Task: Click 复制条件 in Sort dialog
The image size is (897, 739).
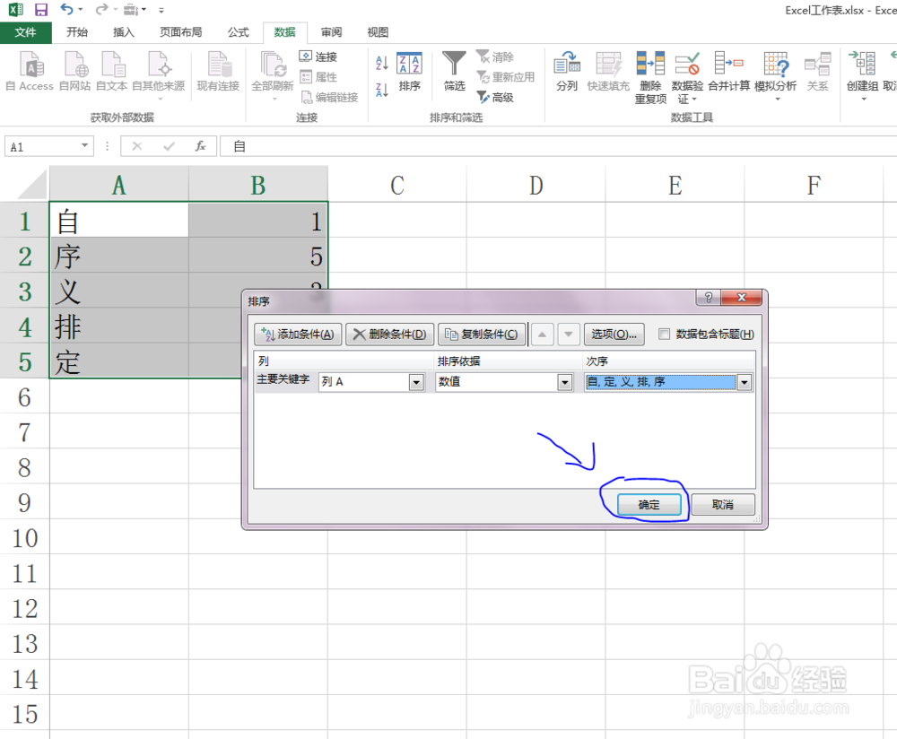Action: [x=482, y=334]
